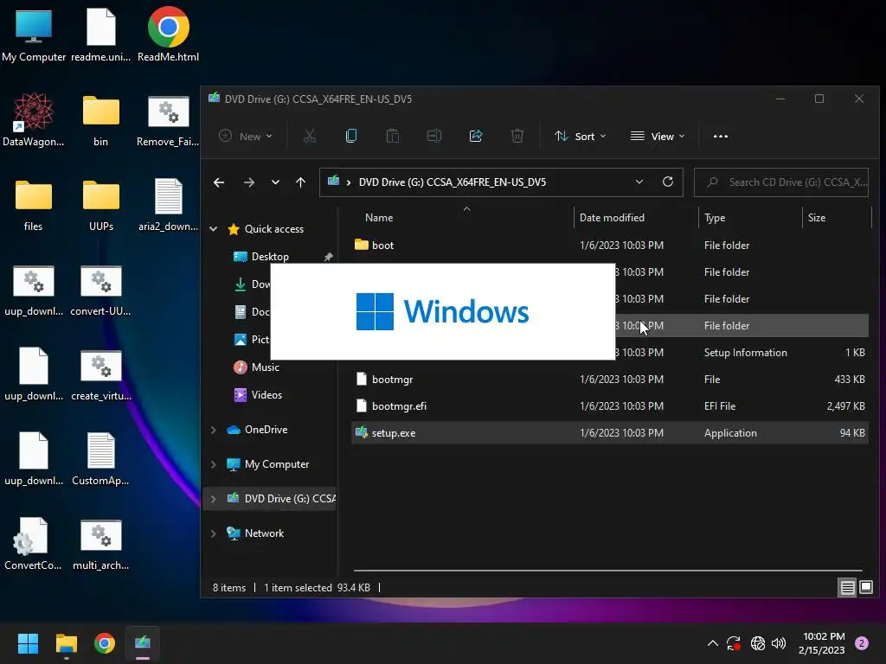Click the sync update icon in tray
This screenshot has height=664, width=886.
coord(734,643)
